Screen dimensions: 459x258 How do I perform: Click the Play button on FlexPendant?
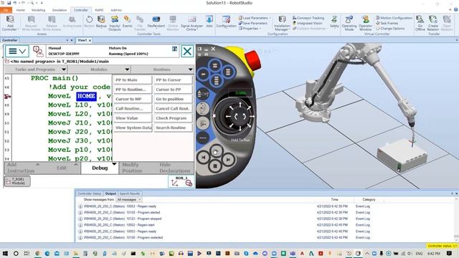pos(216,151)
